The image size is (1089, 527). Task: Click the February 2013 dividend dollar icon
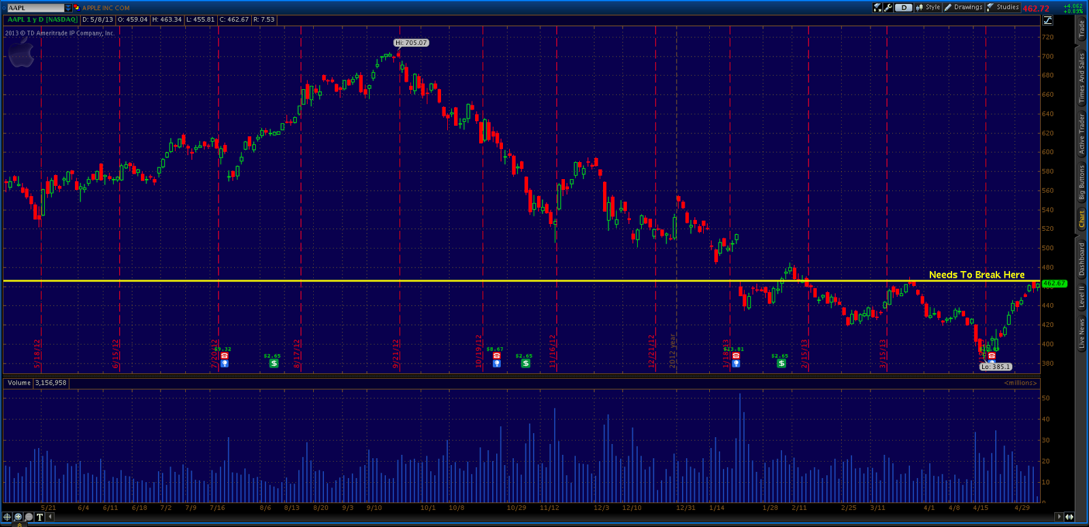781,364
